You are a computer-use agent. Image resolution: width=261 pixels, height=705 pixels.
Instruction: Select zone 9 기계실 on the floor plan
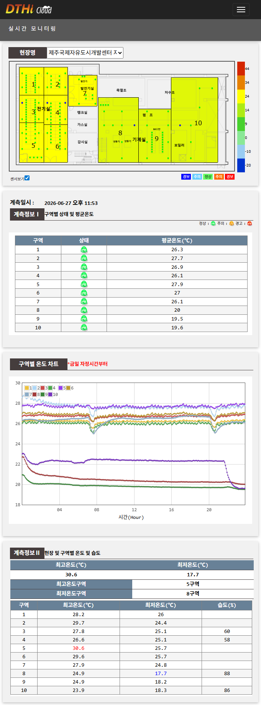155,136
